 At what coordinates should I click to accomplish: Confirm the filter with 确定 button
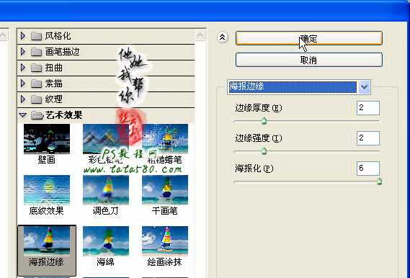[x=309, y=38]
